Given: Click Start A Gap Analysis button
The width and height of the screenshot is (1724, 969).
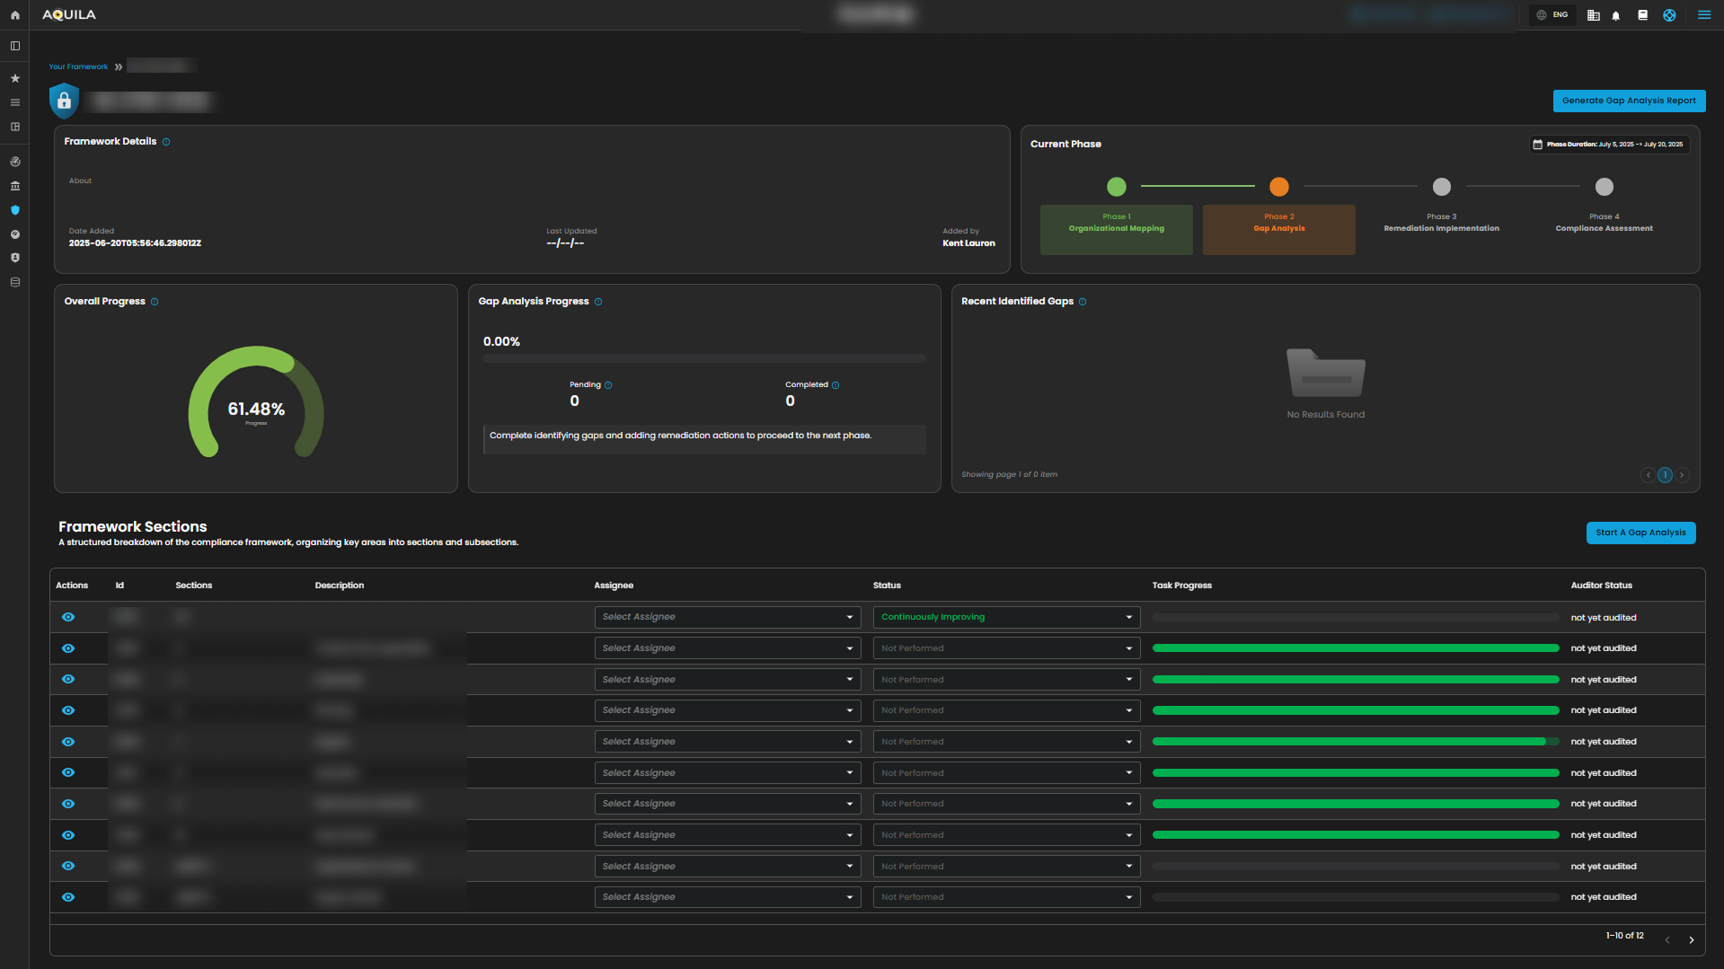Looking at the screenshot, I should pos(1640,533).
